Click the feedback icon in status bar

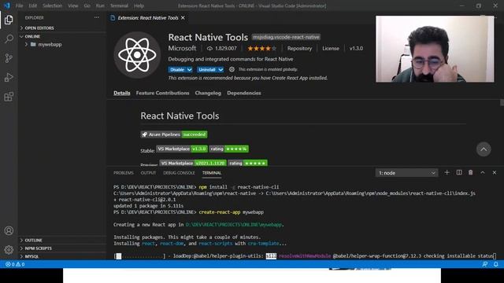click(x=485, y=264)
